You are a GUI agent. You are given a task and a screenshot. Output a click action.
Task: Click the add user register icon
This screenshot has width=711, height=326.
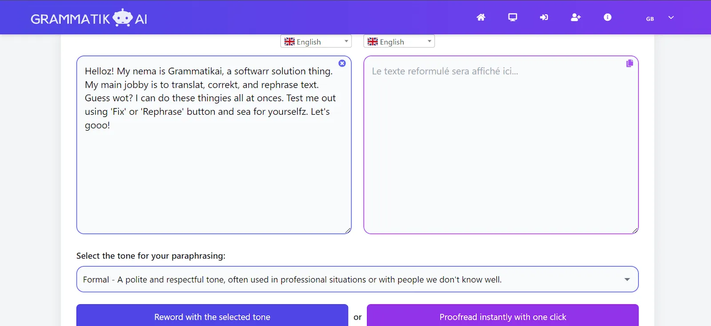pyautogui.click(x=575, y=17)
